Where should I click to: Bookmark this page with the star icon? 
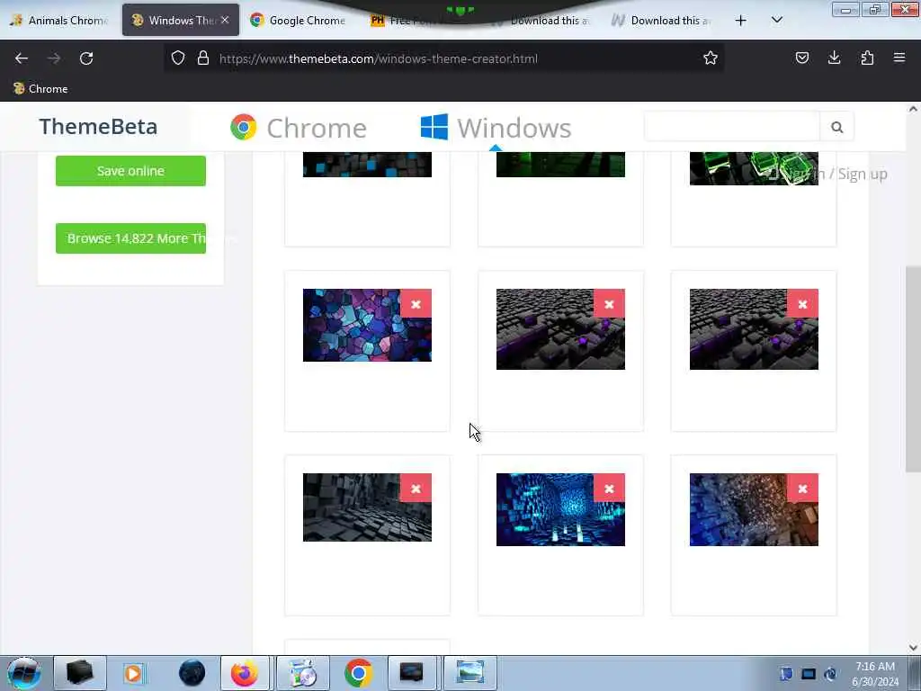[x=711, y=58]
